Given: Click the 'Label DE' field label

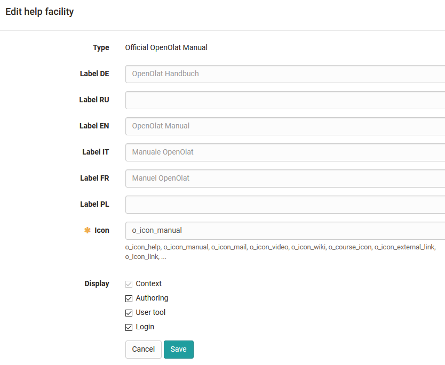Looking at the screenshot, I should click(94, 74).
